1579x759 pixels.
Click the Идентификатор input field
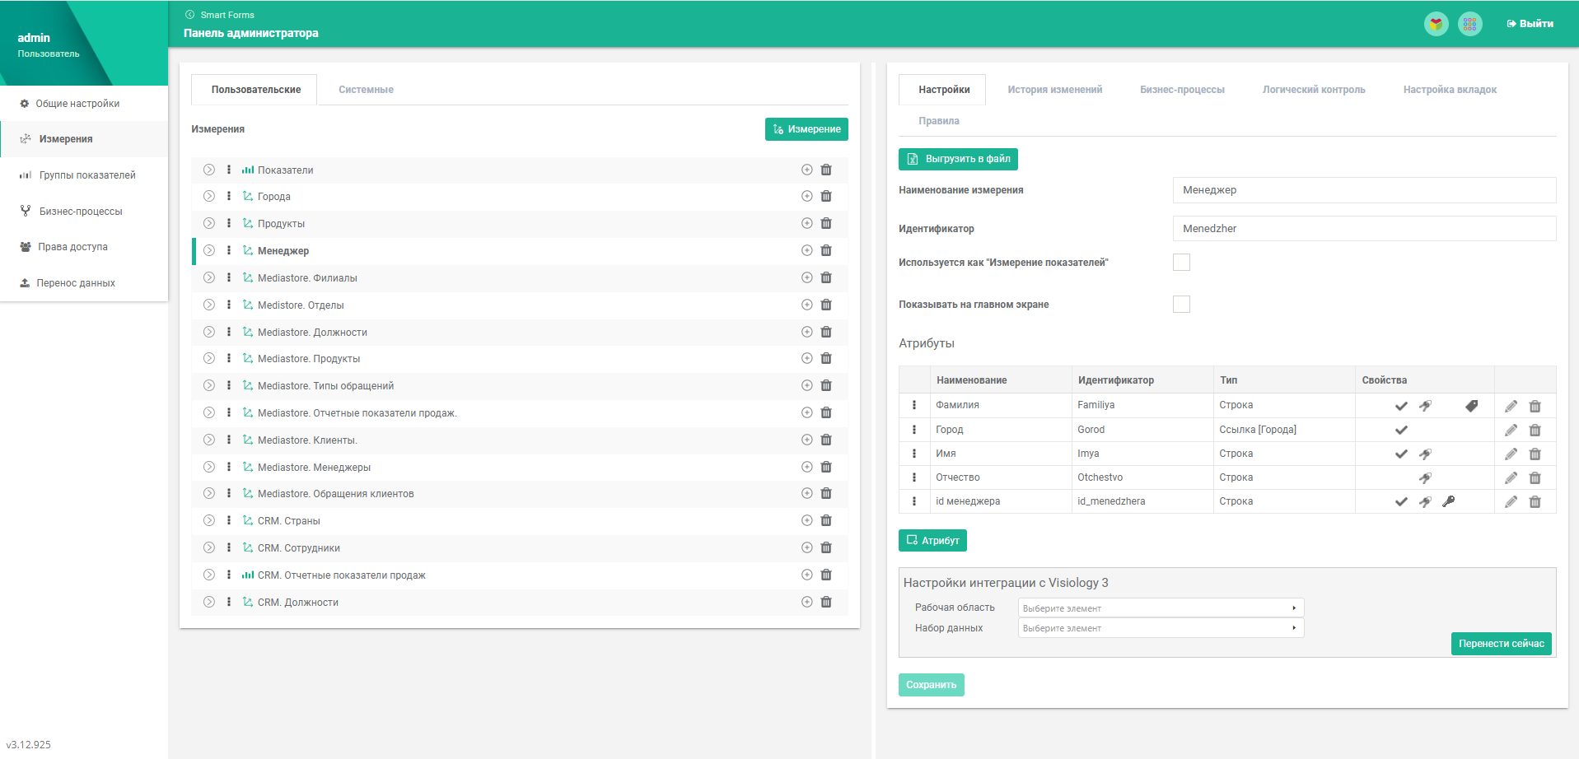[x=1364, y=229]
